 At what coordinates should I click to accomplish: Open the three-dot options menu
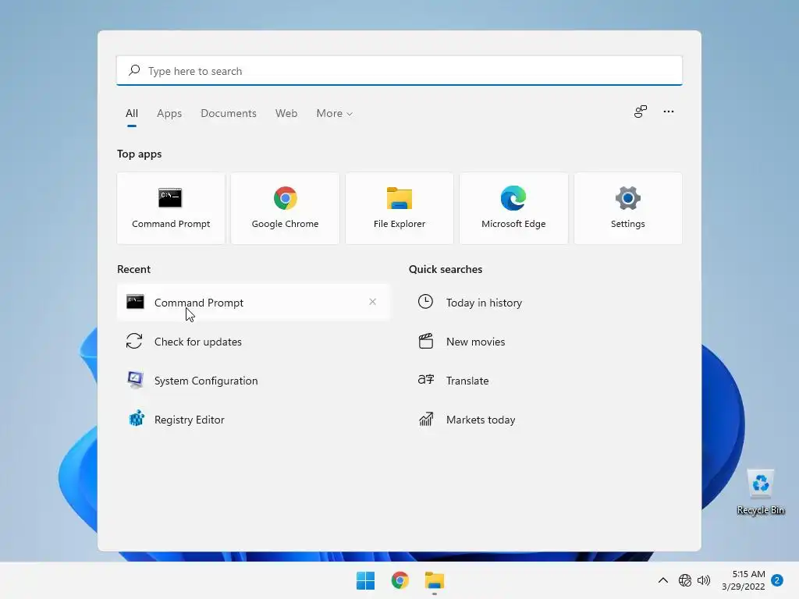pos(669,112)
